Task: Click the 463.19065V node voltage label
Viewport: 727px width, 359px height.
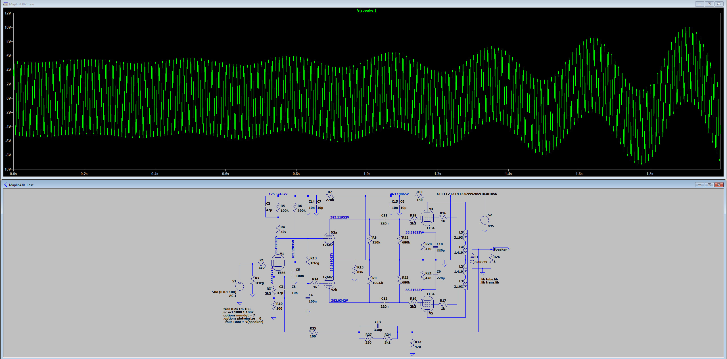Action: pos(399,194)
